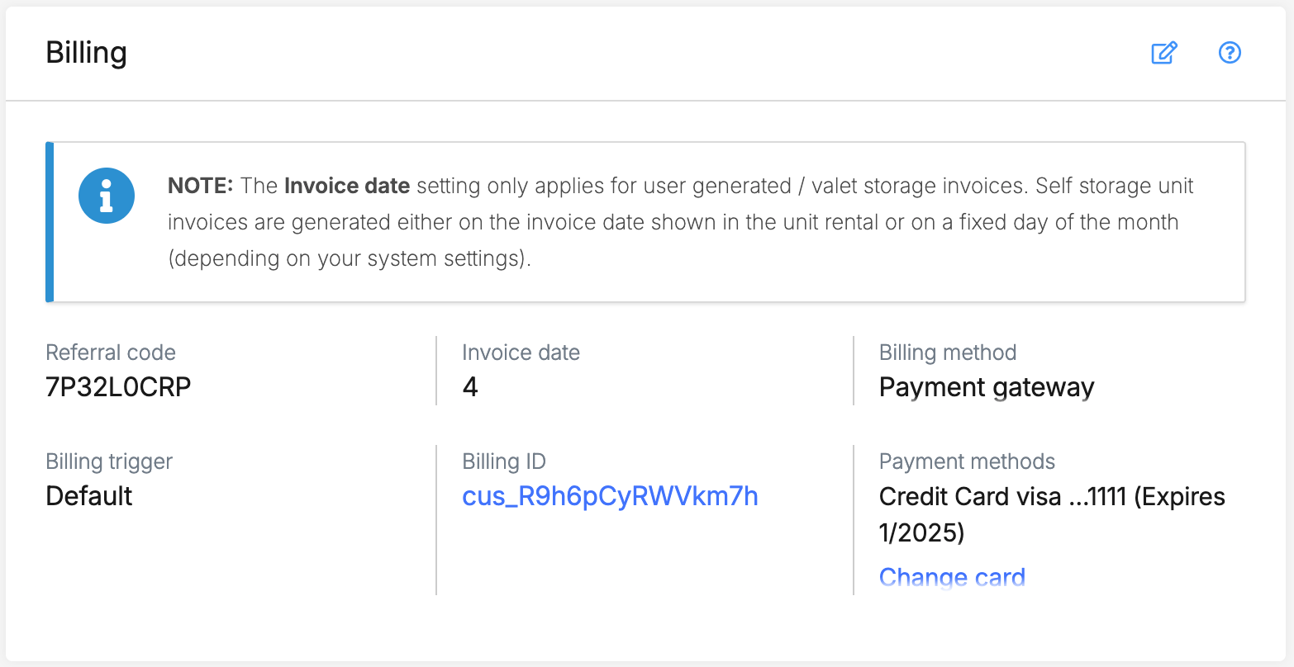
Task: Select the referral code value 7P32L0CRP
Action: (x=118, y=387)
